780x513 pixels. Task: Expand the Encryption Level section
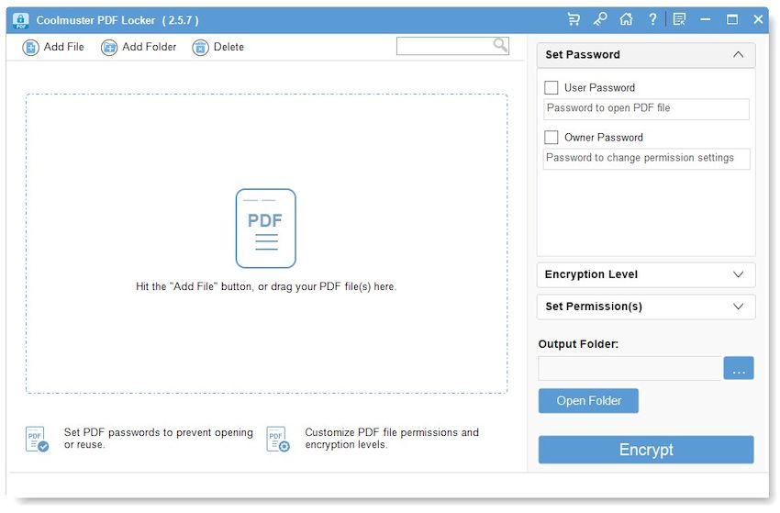pos(646,274)
